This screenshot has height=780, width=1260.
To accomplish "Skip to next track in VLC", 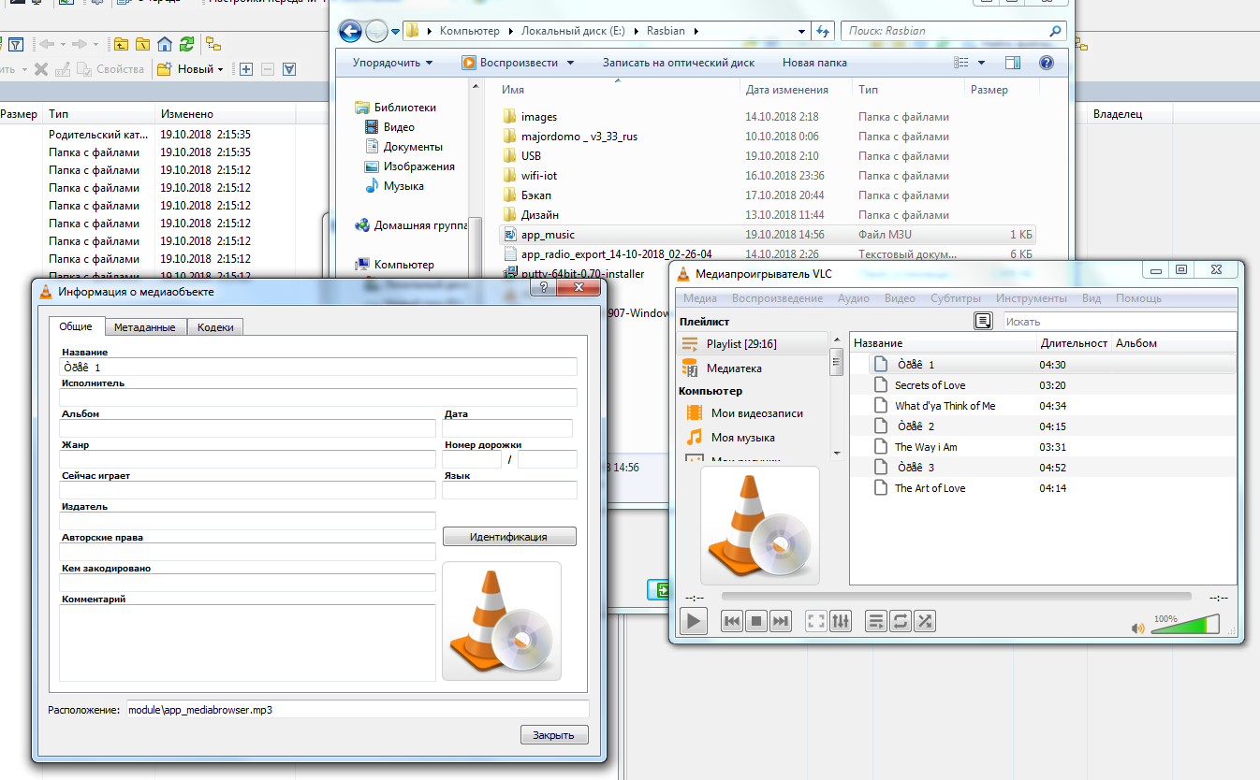I will [x=781, y=621].
